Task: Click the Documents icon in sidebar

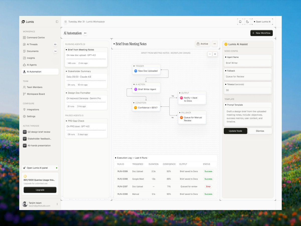Action: [x=24, y=51]
